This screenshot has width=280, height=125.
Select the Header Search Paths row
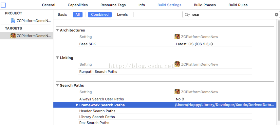[165, 111]
